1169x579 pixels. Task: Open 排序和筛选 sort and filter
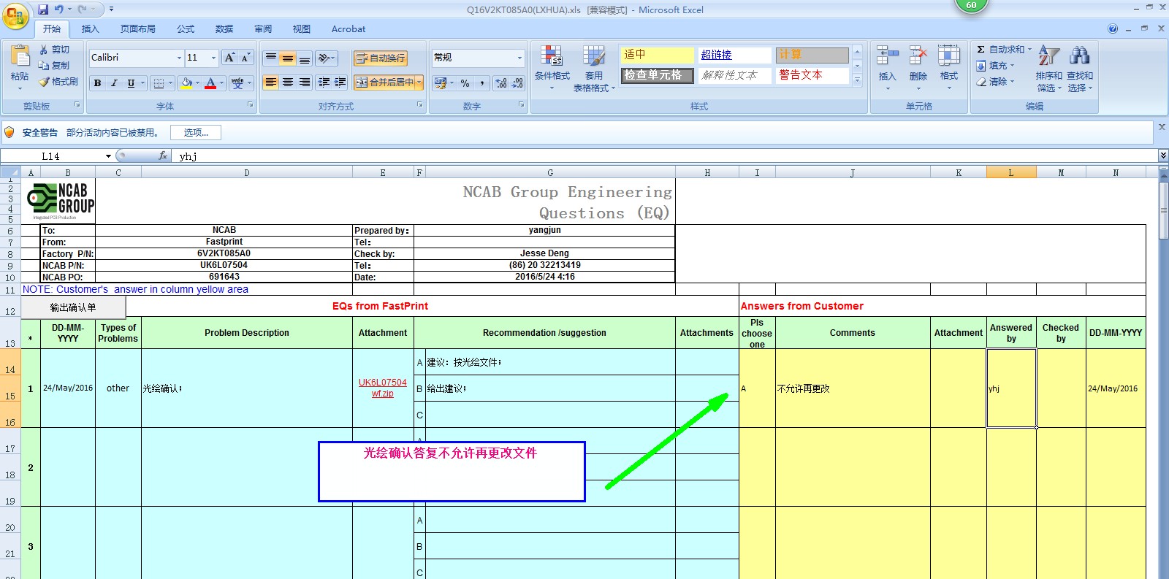click(x=1048, y=68)
